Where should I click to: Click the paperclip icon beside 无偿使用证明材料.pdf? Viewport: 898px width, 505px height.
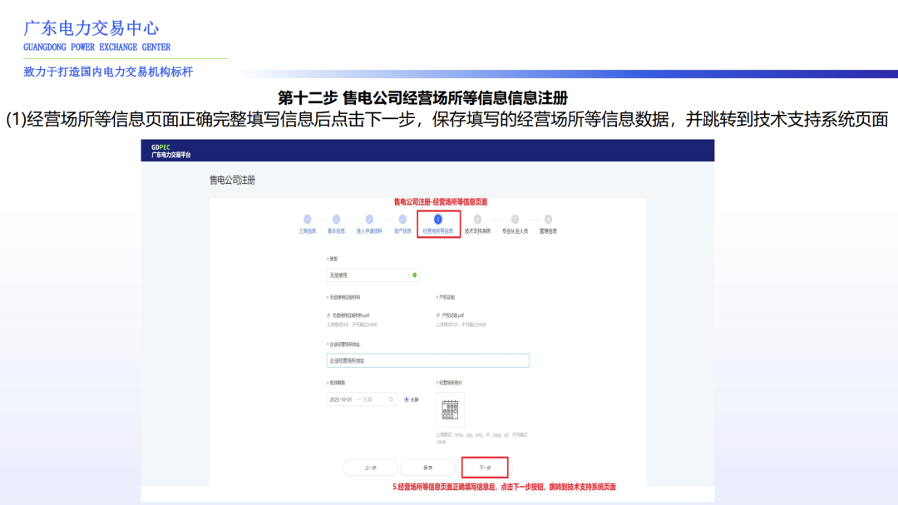(x=328, y=314)
